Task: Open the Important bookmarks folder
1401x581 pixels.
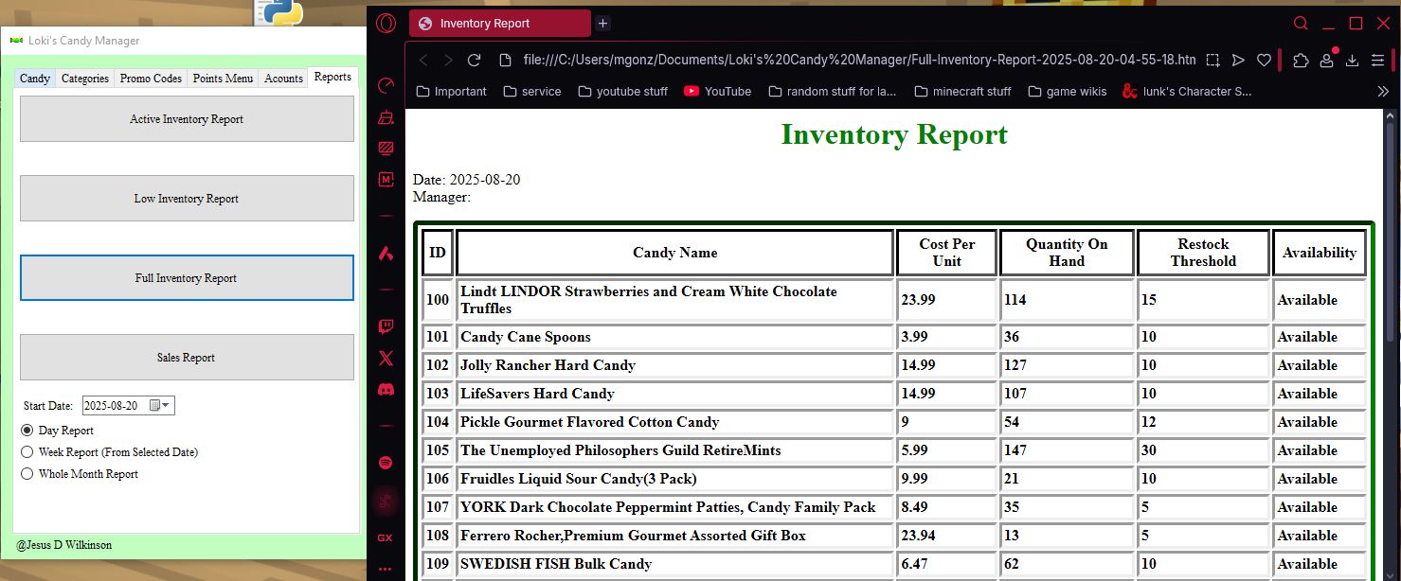Action: coord(452,92)
